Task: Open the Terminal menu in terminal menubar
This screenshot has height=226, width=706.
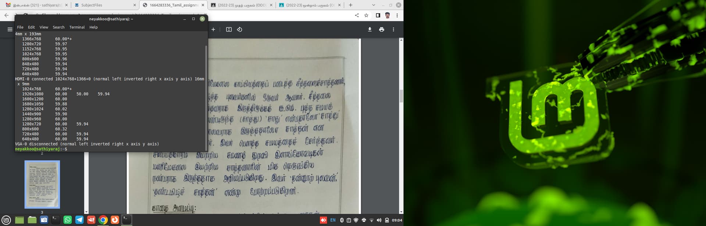Action: pyautogui.click(x=77, y=27)
